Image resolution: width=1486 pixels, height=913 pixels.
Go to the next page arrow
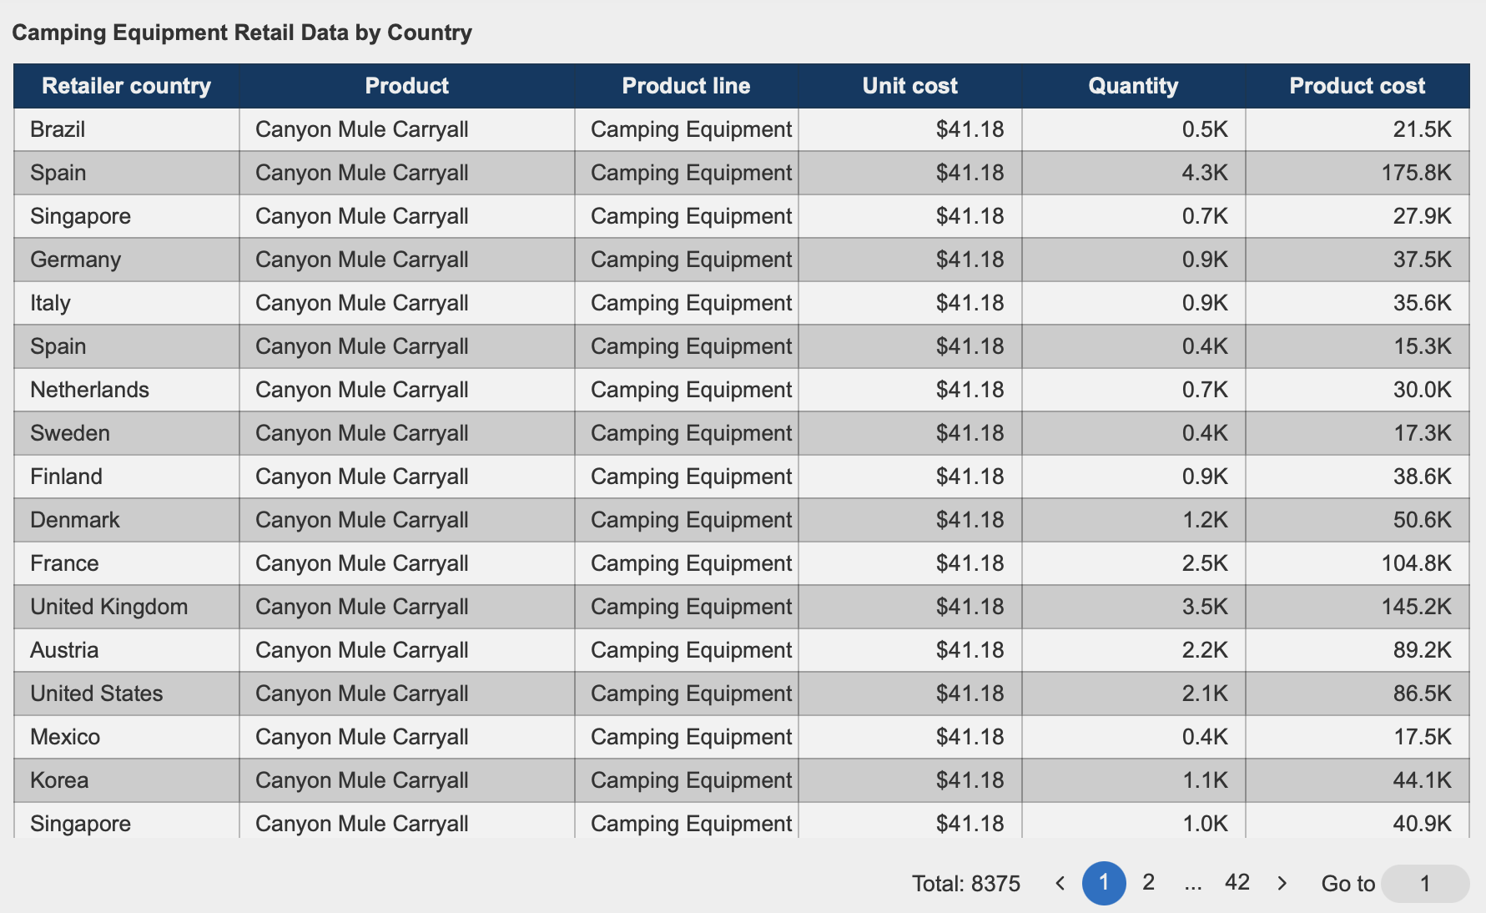click(1282, 883)
